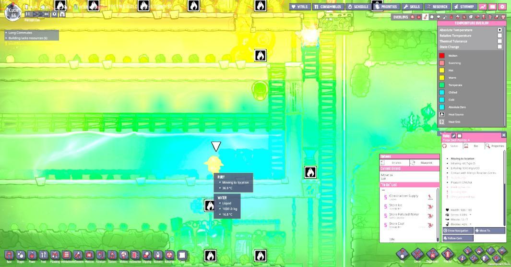This screenshot has width=511, height=267.
Task: Open the Vitals menu
Action: [x=300, y=7]
